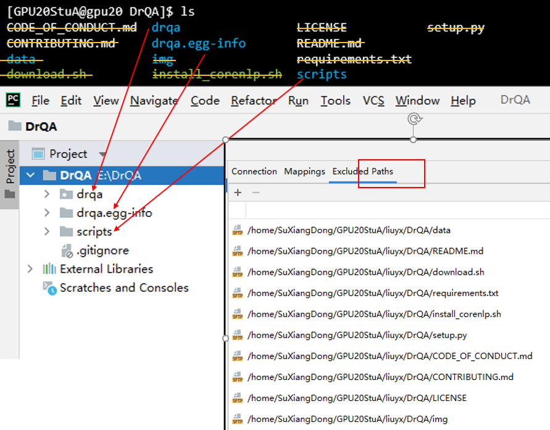Select excluded path ending in CODE_OF_CONDUCT.md
Screen dimensions: 550x430
[x=390, y=357]
